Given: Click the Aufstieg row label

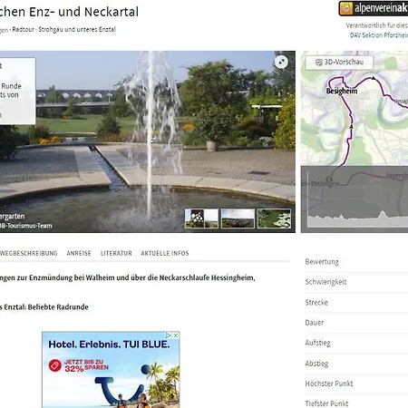Looking at the screenshot, I should click(317, 343).
